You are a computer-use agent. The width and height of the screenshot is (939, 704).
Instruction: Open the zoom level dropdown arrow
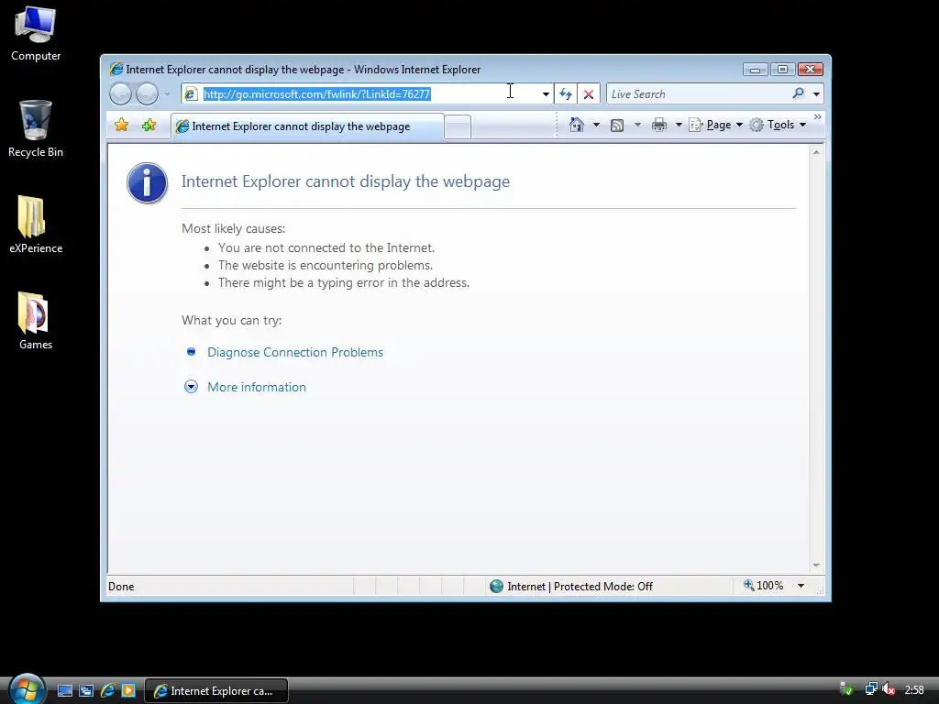[801, 586]
